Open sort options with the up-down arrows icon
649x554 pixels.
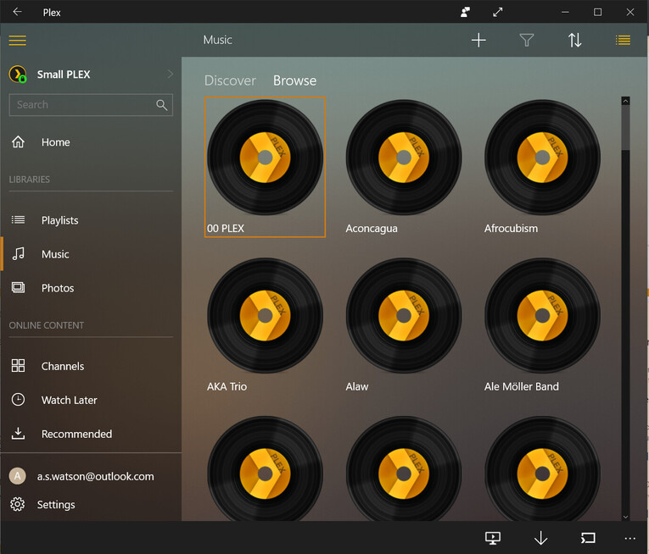tap(574, 40)
